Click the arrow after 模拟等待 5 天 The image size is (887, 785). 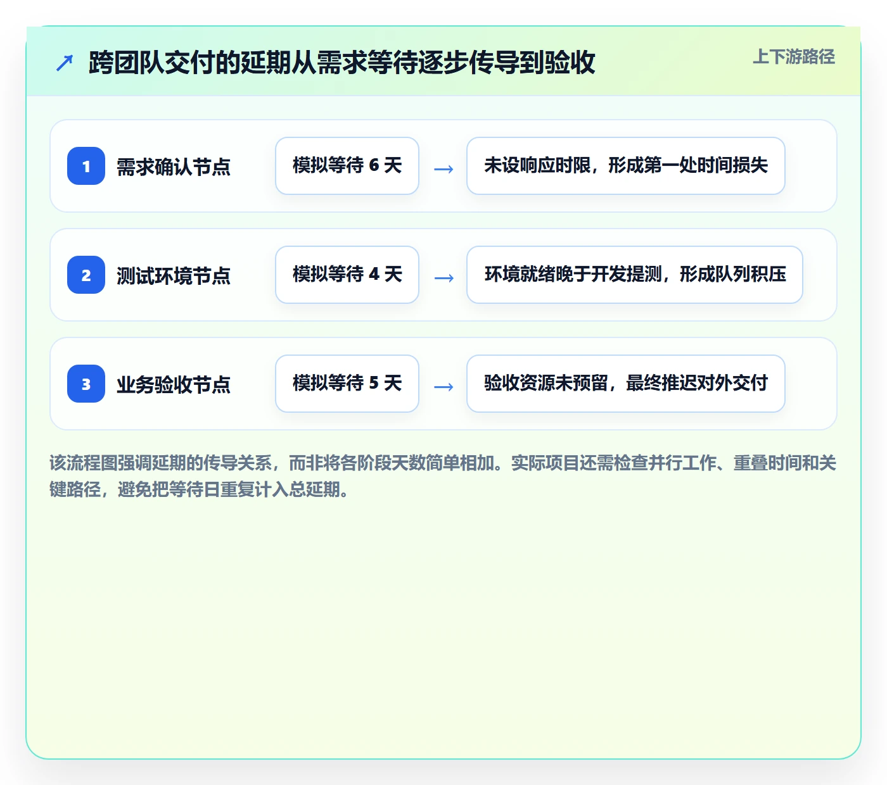click(x=443, y=386)
